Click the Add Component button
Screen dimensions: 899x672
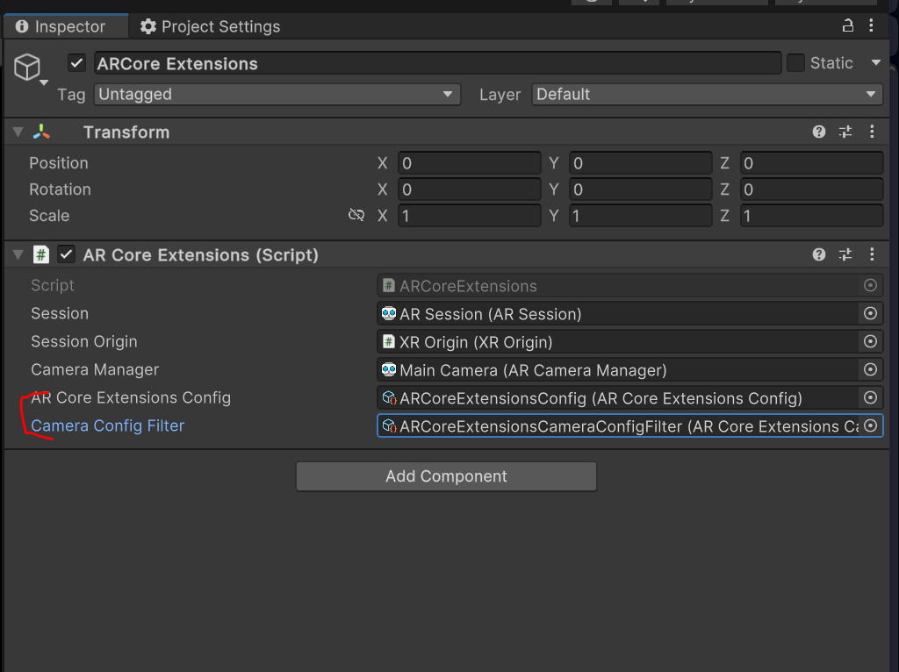point(446,476)
